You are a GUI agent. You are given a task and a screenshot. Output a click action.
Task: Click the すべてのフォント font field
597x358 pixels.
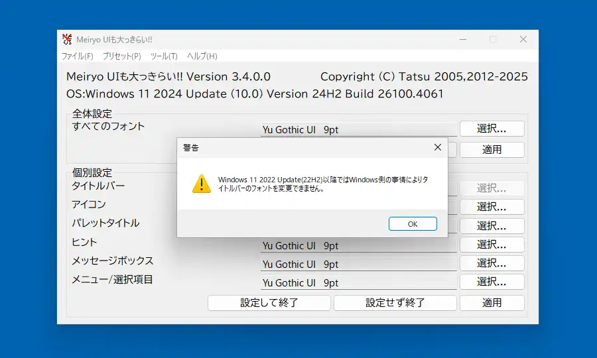click(359, 129)
